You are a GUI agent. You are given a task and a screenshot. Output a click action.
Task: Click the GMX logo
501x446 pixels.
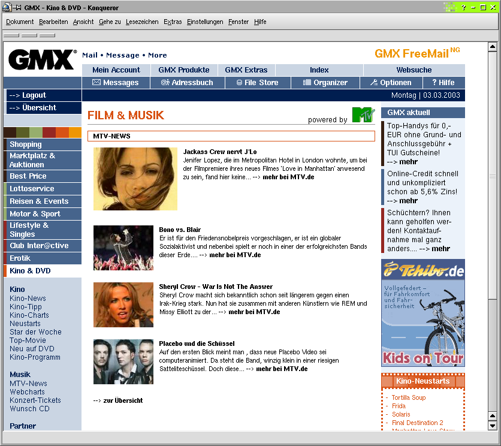point(43,59)
